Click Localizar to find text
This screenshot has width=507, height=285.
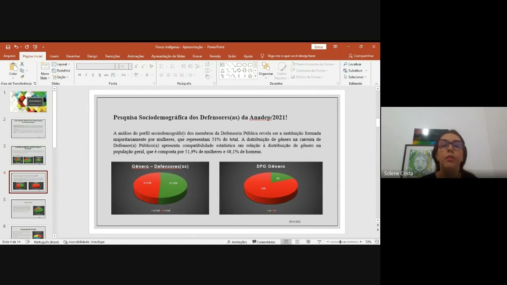[352, 64]
